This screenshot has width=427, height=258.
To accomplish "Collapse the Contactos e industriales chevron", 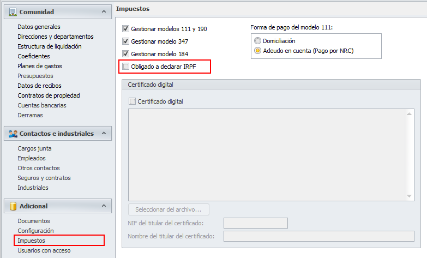I will tap(104, 133).
